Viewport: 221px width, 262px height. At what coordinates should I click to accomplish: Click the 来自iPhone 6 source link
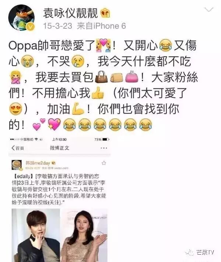pyautogui.click(x=101, y=26)
